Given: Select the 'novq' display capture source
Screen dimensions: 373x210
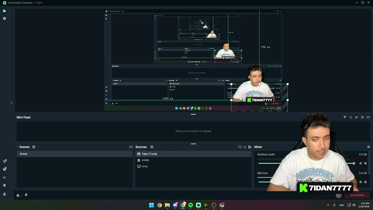Looking at the screenshot, I should coord(193,166).
